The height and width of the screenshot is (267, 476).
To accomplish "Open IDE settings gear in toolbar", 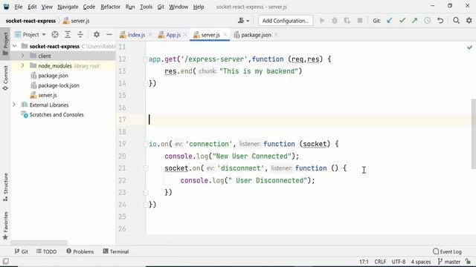I will tap(469, 21).
